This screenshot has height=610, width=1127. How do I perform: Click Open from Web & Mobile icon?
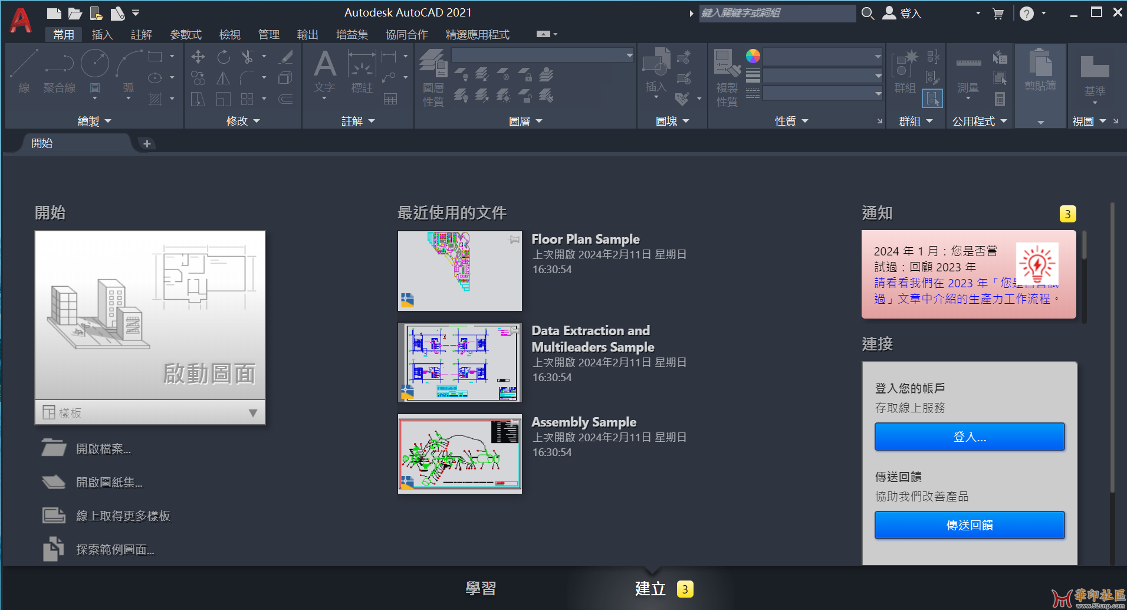click(x=96, y=13)
